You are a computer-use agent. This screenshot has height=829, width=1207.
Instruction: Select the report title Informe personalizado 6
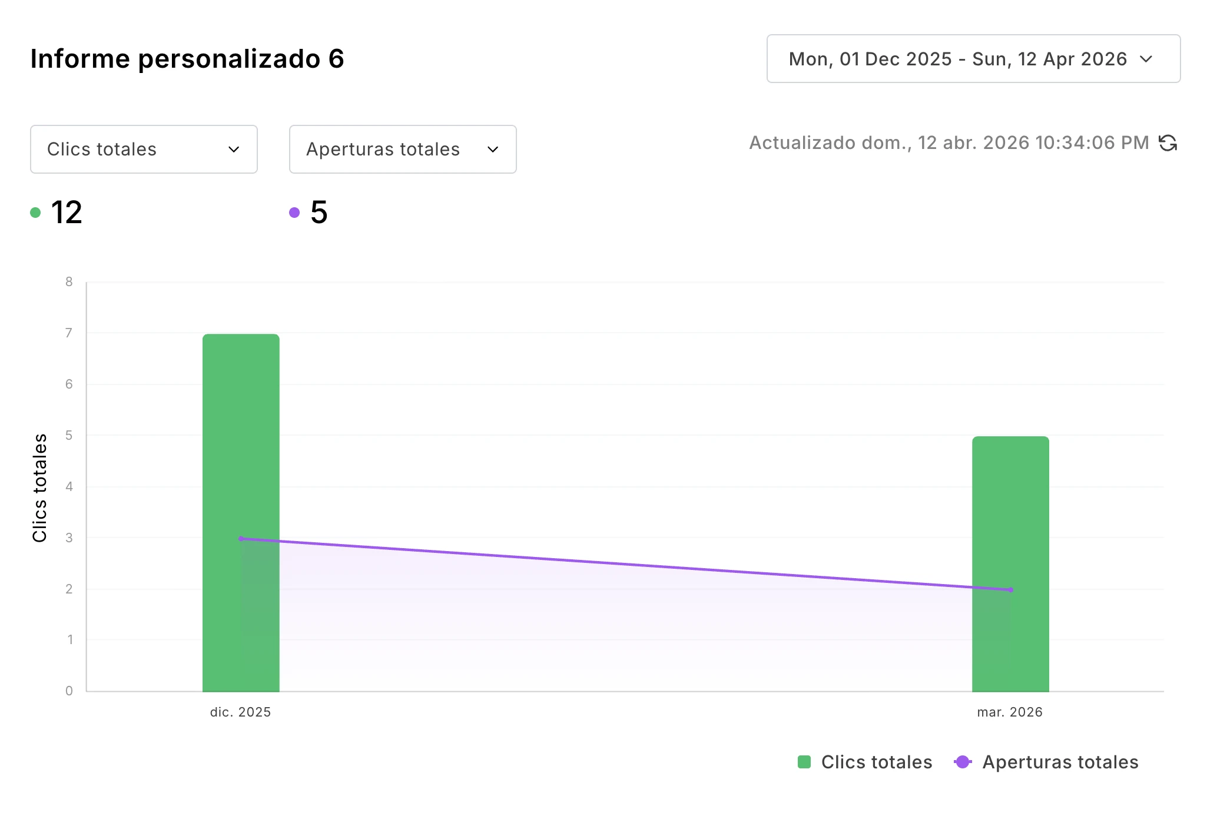click(187, 58)
